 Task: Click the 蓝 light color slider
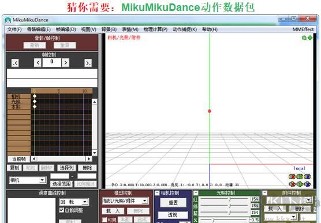point(225,213)
